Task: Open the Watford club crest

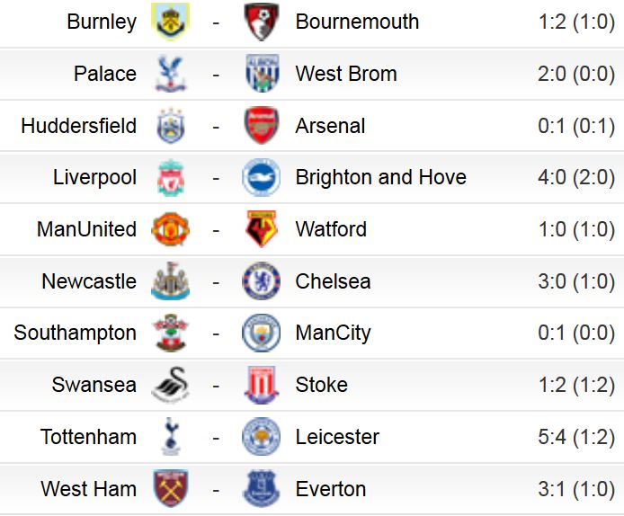Action: pyautogui.click(x=262, y=229)
